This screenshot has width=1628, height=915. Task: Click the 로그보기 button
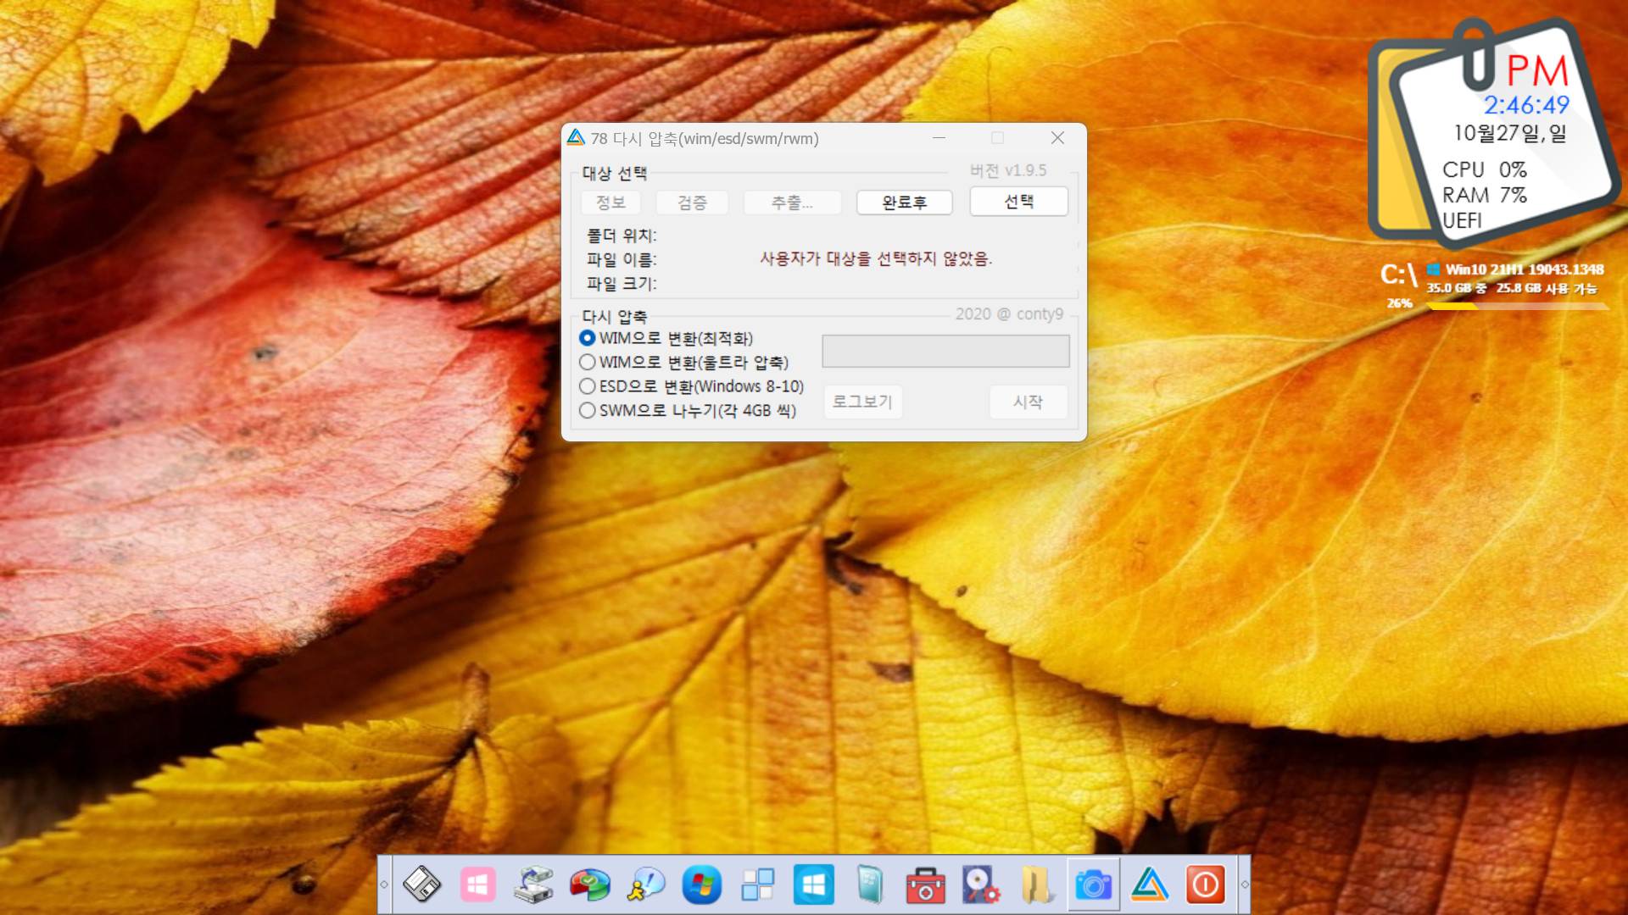point(862,402)
